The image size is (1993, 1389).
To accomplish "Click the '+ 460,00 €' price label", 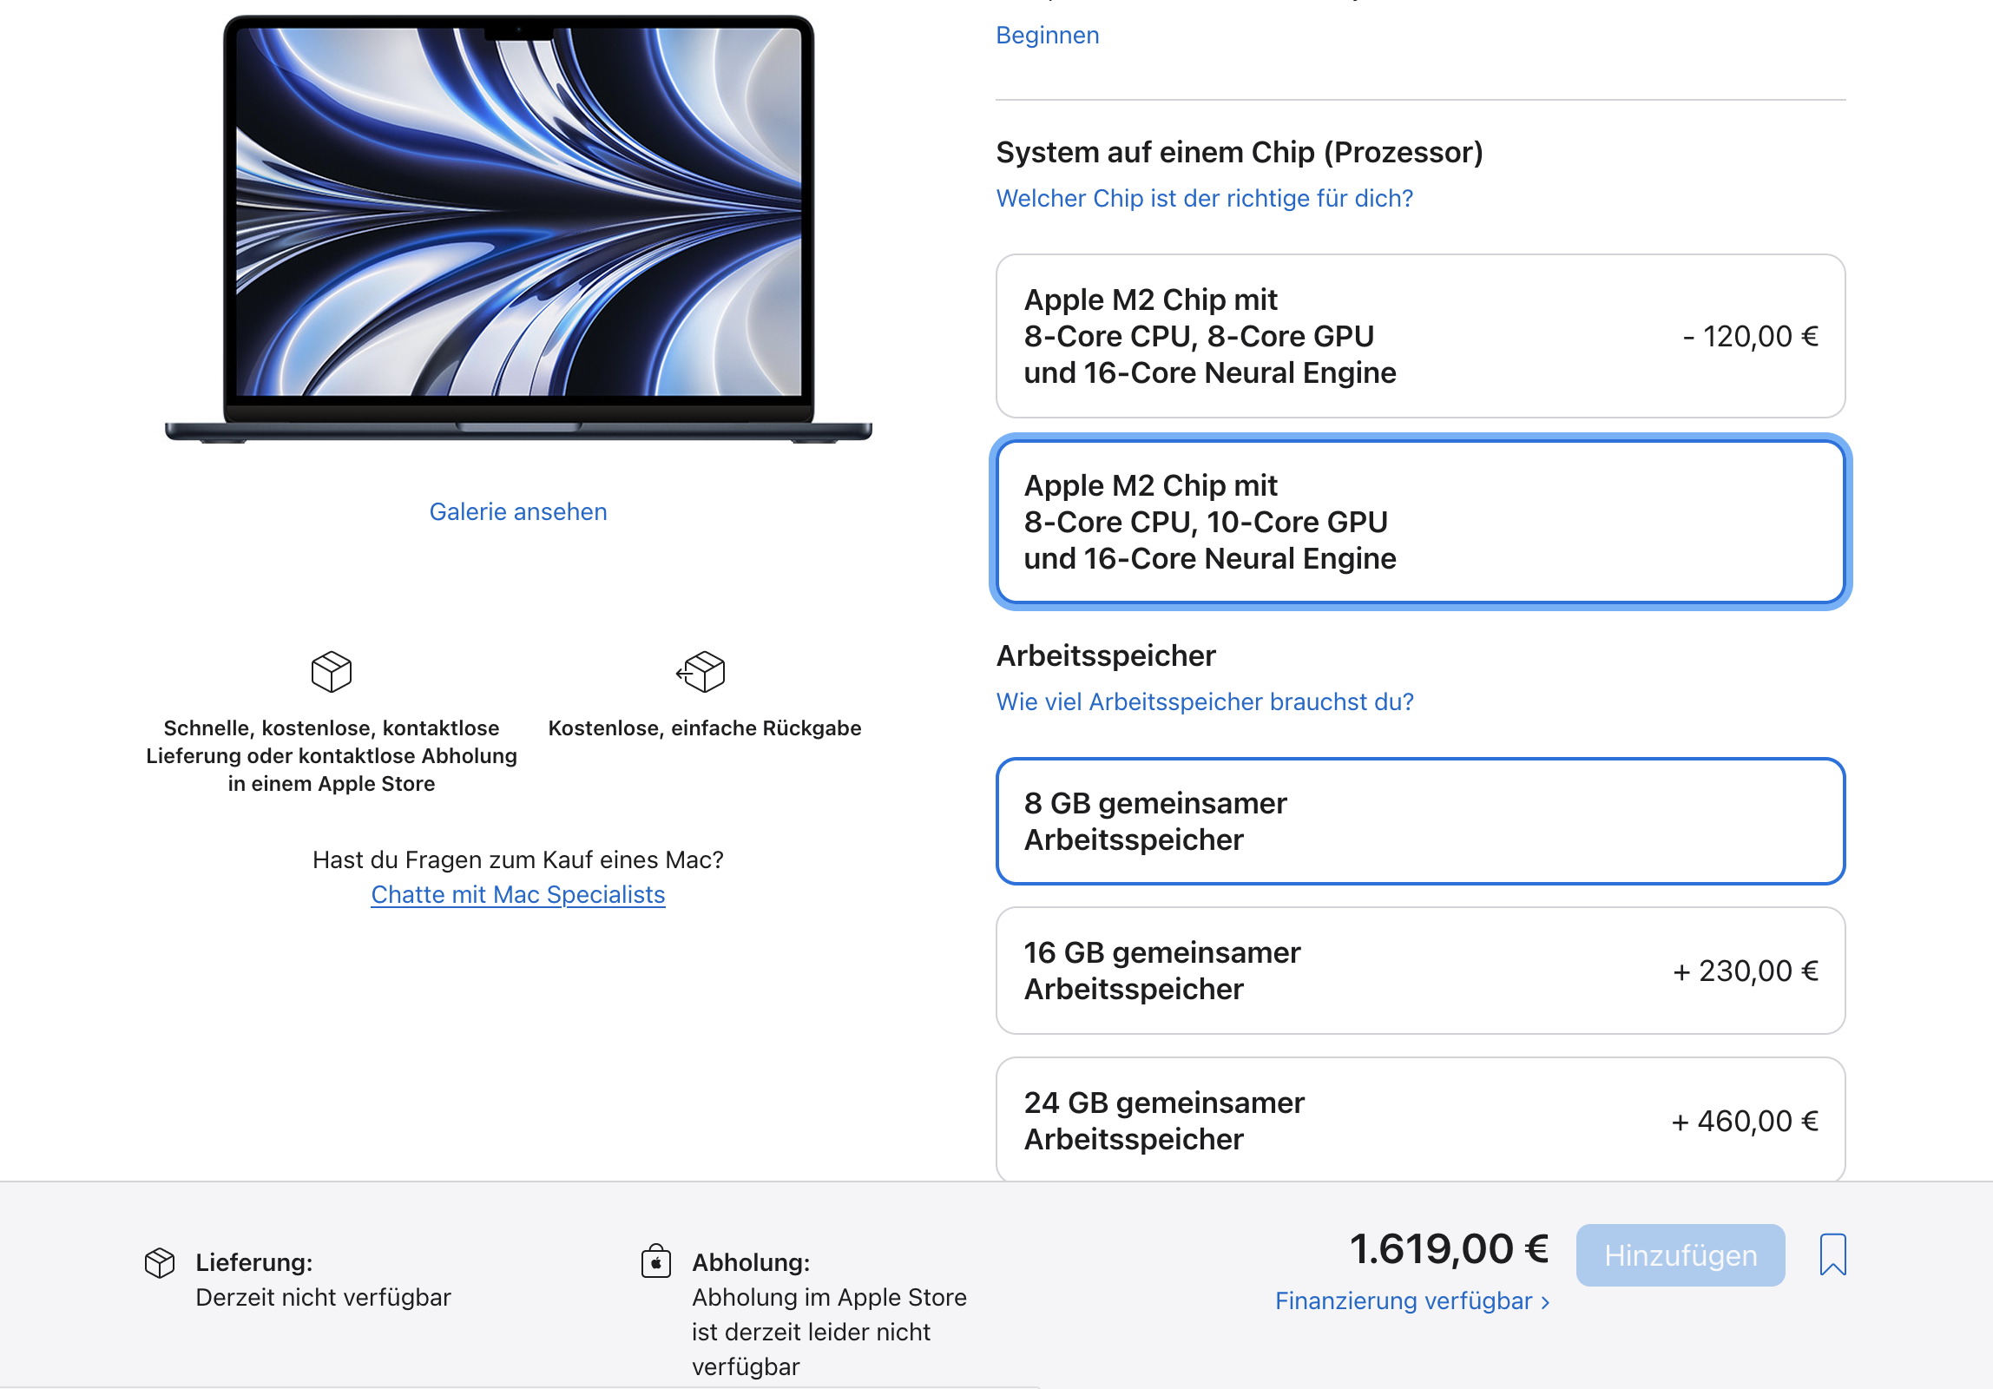I will (1745, 1122).
